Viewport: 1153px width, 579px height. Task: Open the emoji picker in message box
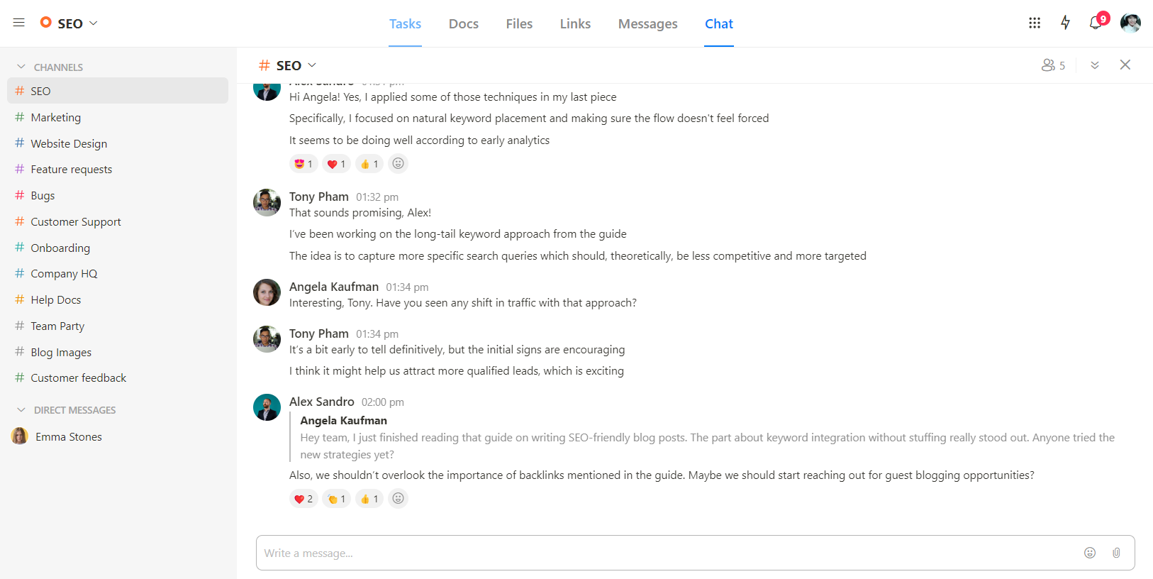coord(1090,553)
